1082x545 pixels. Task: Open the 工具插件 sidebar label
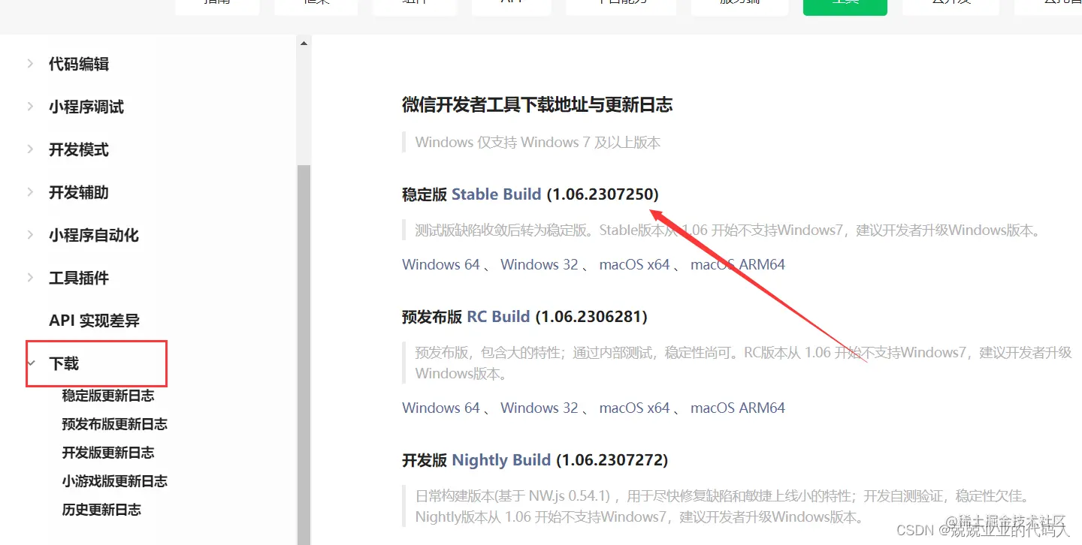tap(79, 279)
